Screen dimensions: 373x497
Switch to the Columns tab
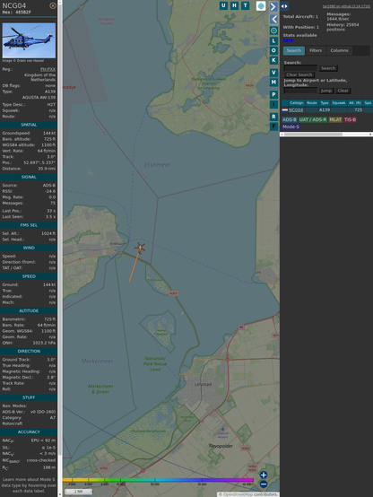point(339,50)
